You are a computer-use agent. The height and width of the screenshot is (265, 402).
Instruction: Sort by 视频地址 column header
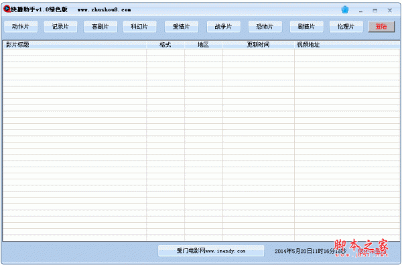tap(347, 45)
